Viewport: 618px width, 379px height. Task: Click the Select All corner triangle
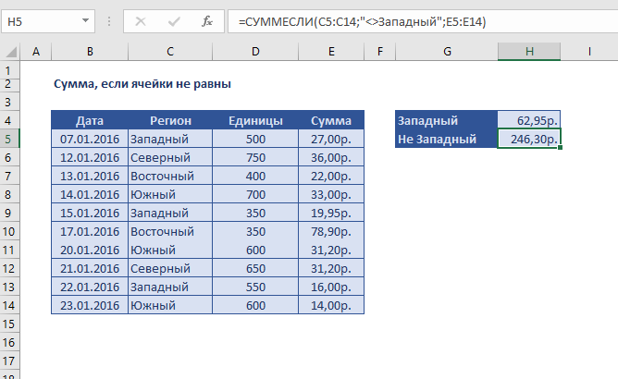11,52
